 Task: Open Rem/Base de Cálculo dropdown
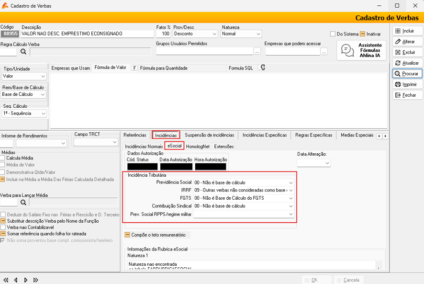[23, 94]
